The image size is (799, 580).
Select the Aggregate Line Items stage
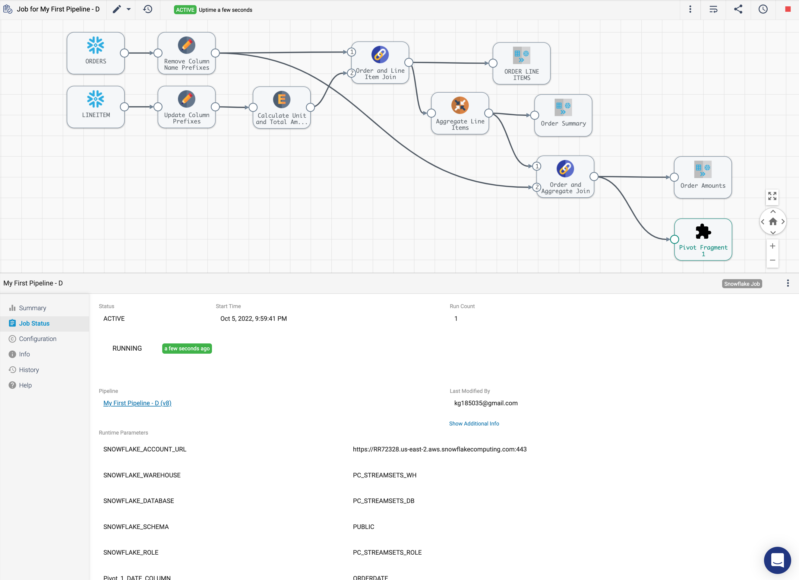(460, 113)
